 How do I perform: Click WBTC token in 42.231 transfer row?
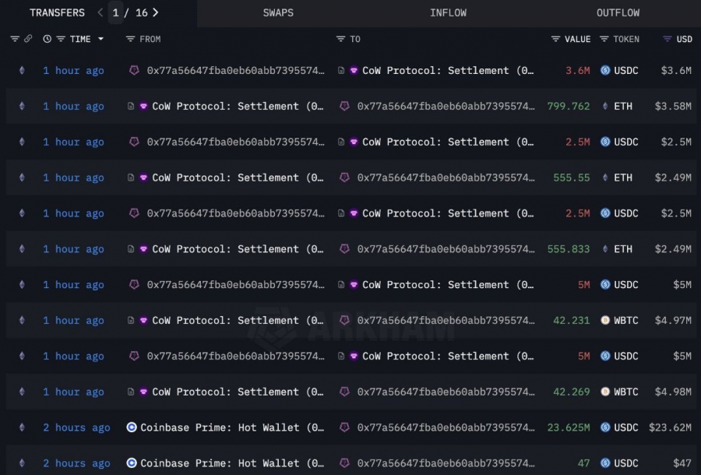tap(625, 320)
